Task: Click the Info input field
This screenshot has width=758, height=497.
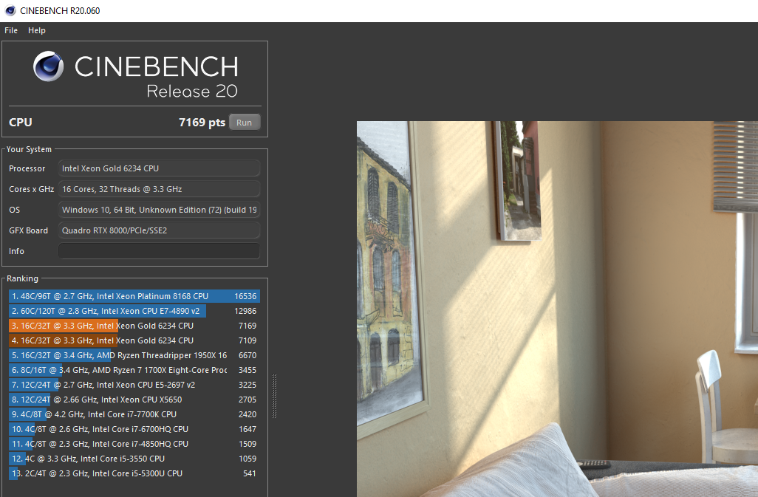Action: pos(159,251)
